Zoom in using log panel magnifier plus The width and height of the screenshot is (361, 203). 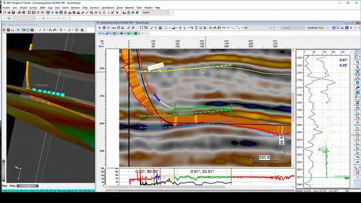click(357, 62)
